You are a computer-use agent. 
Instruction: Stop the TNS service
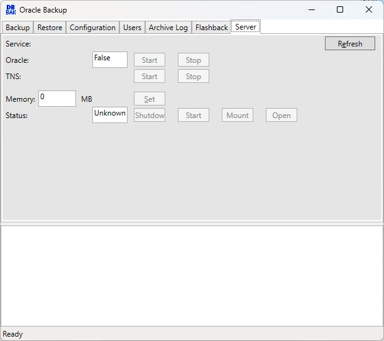(194, 77)
